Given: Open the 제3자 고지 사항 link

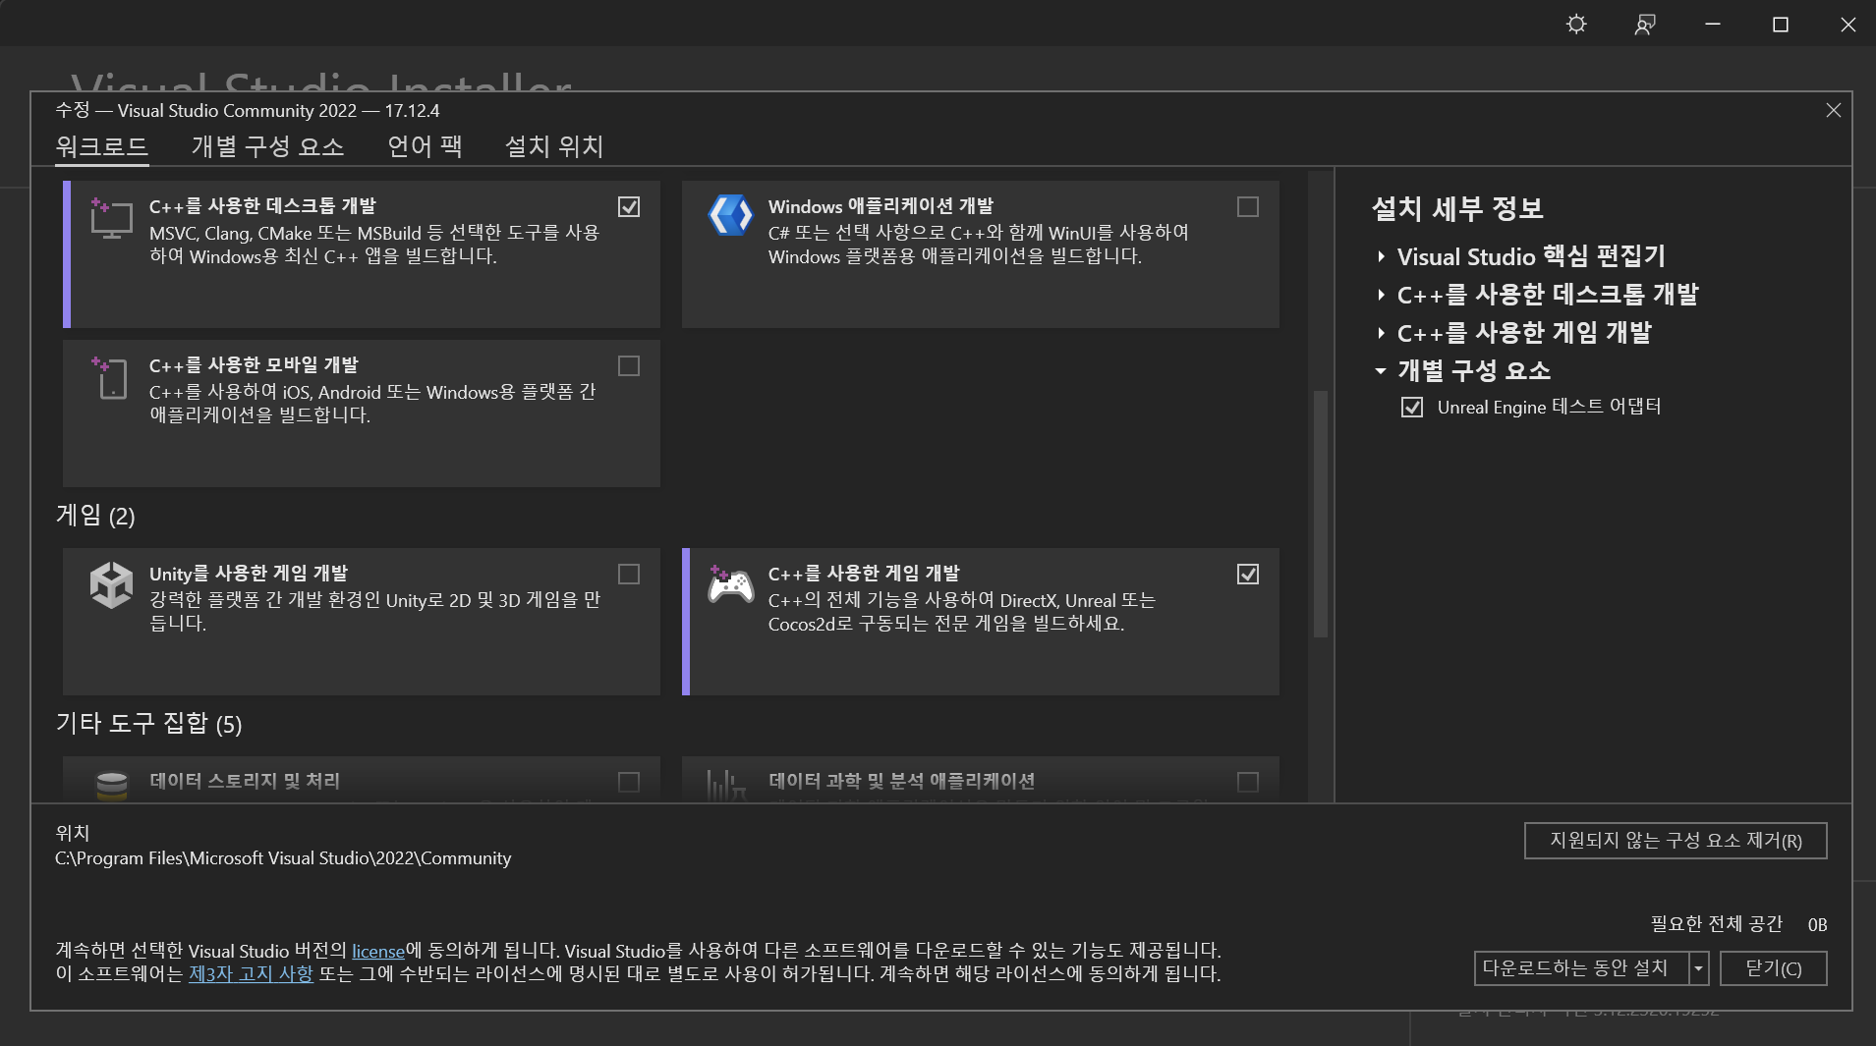Looking at the screenshot, I should (x=251, y=974).
